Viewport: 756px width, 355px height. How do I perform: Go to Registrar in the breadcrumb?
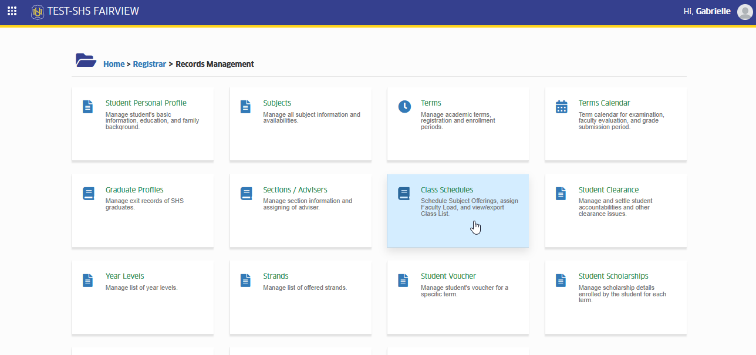click(x=150, y=64)
